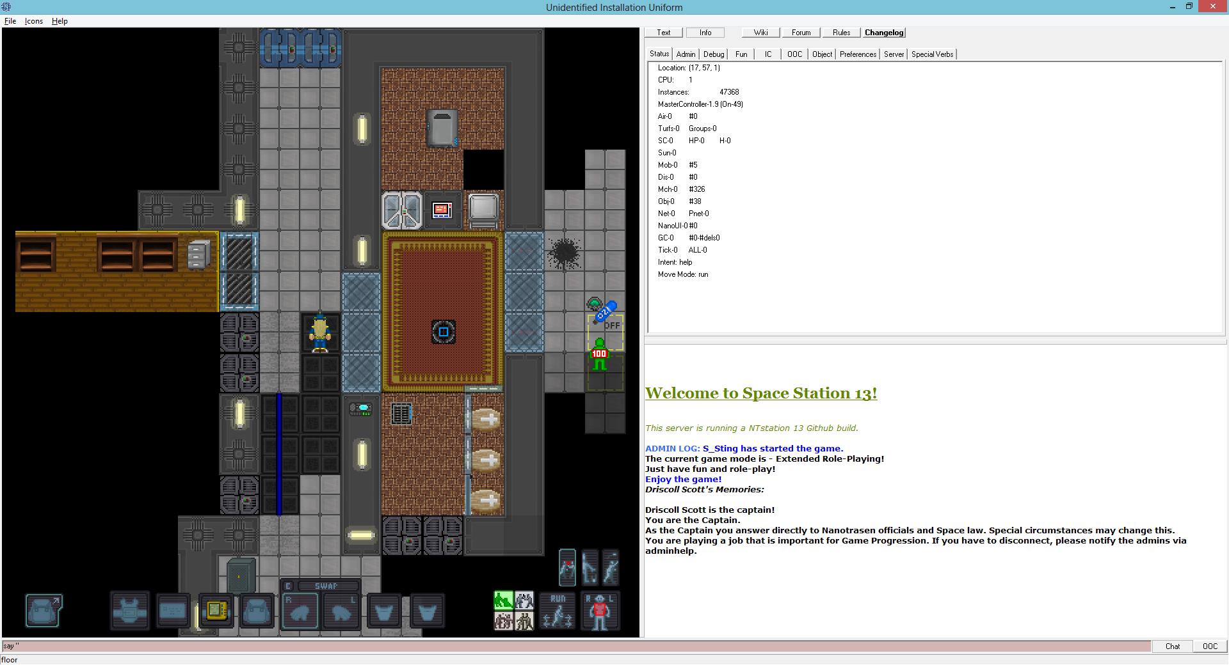Switch to the Preferences tab

pyautogui.click(x=858, y=54)
